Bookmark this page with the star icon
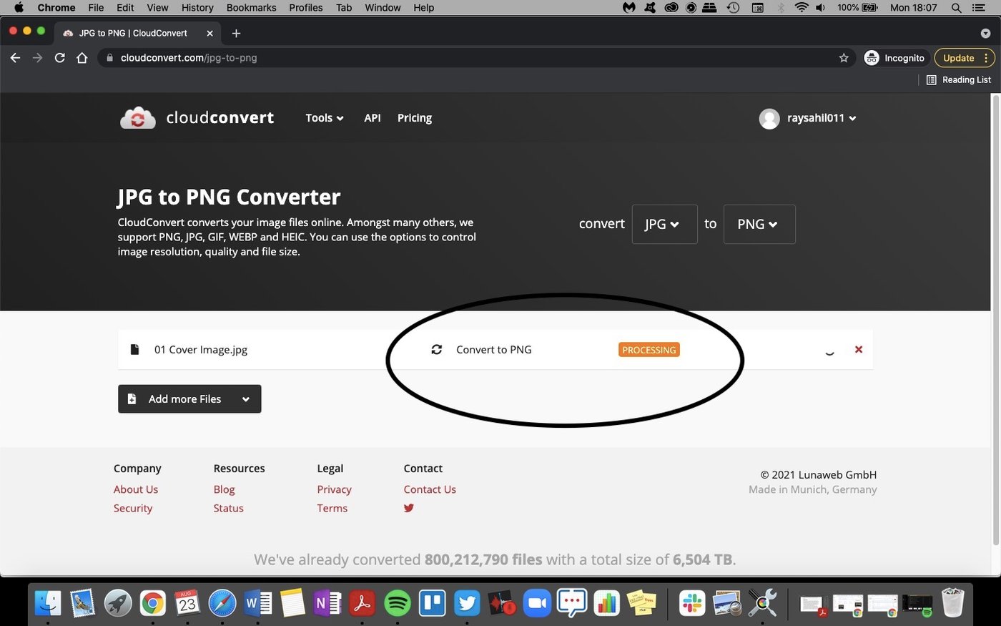Image resolution: width=1001 pixels, height=626 pixels. point(844,58)
